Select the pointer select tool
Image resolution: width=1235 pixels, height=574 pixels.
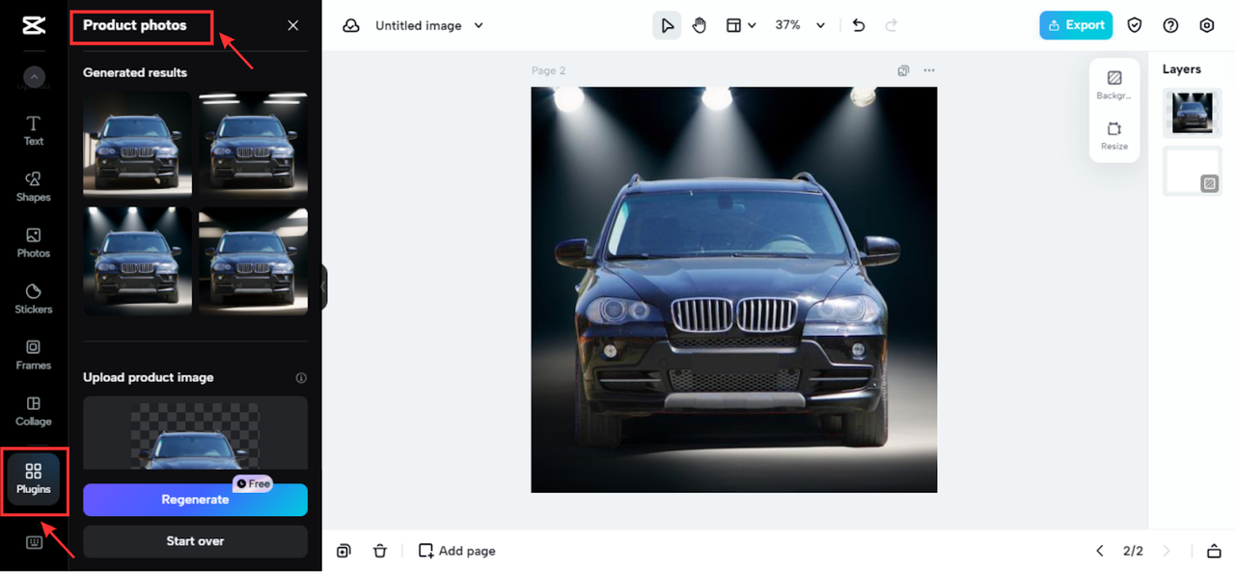tap(667, 25)
